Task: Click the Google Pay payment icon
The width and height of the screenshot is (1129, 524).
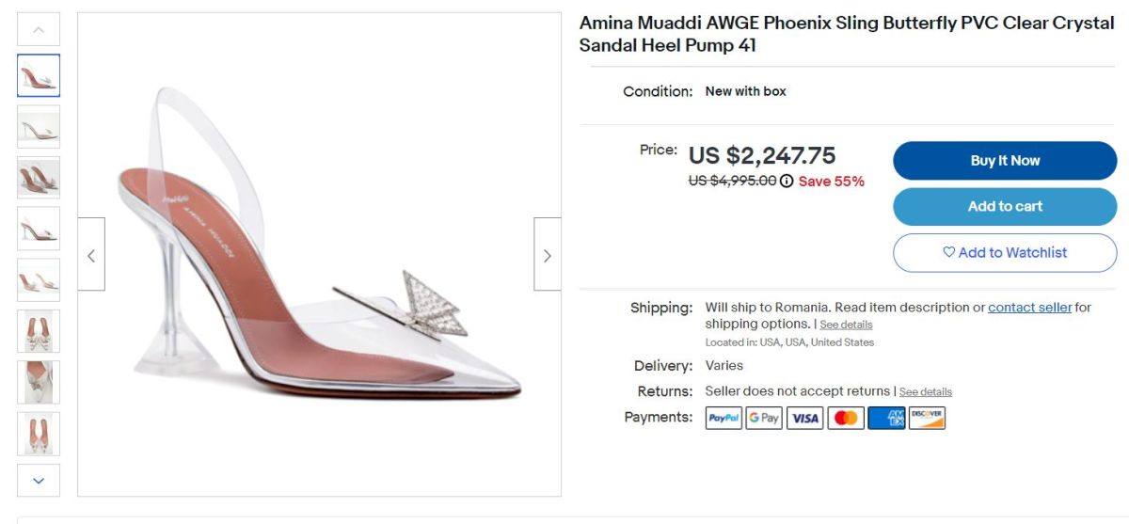Action: click(x=764, y=418)
